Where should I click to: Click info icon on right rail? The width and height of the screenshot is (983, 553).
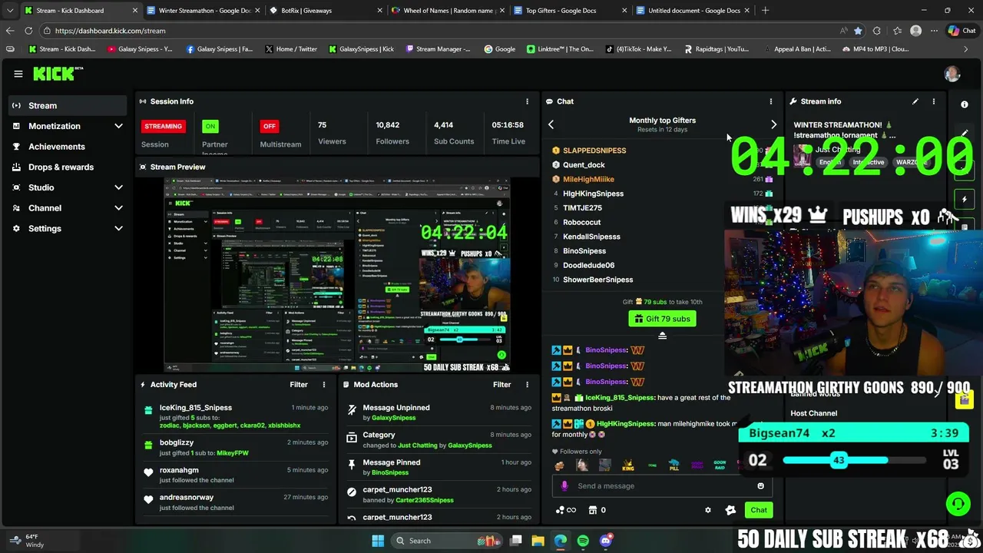[965, 104]
